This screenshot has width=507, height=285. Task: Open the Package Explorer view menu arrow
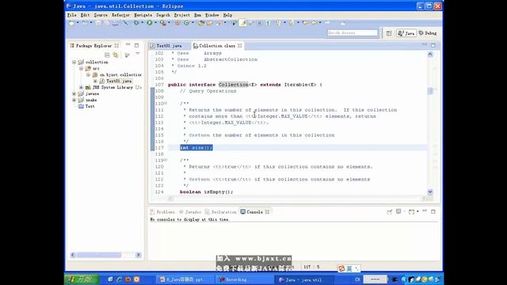click(137, 54)
